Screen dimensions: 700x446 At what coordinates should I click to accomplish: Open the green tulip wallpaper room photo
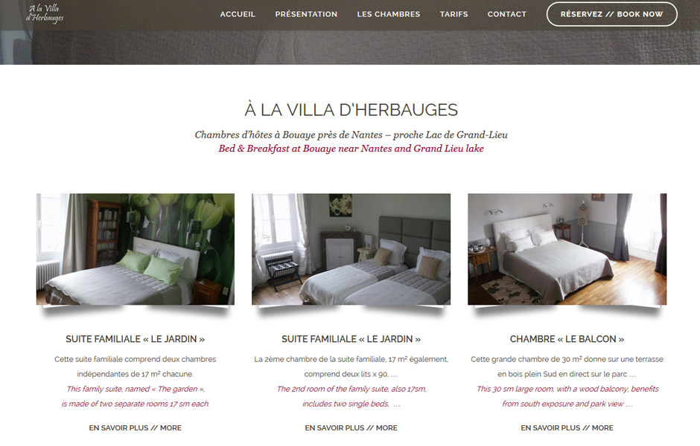pyautogui.click(x=136, y=249)
